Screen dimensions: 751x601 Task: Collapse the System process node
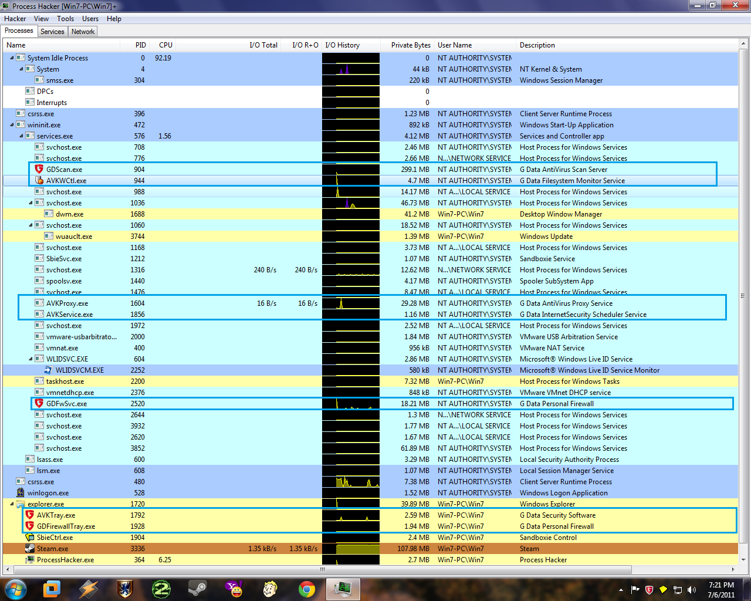click(x=21, y=69)
